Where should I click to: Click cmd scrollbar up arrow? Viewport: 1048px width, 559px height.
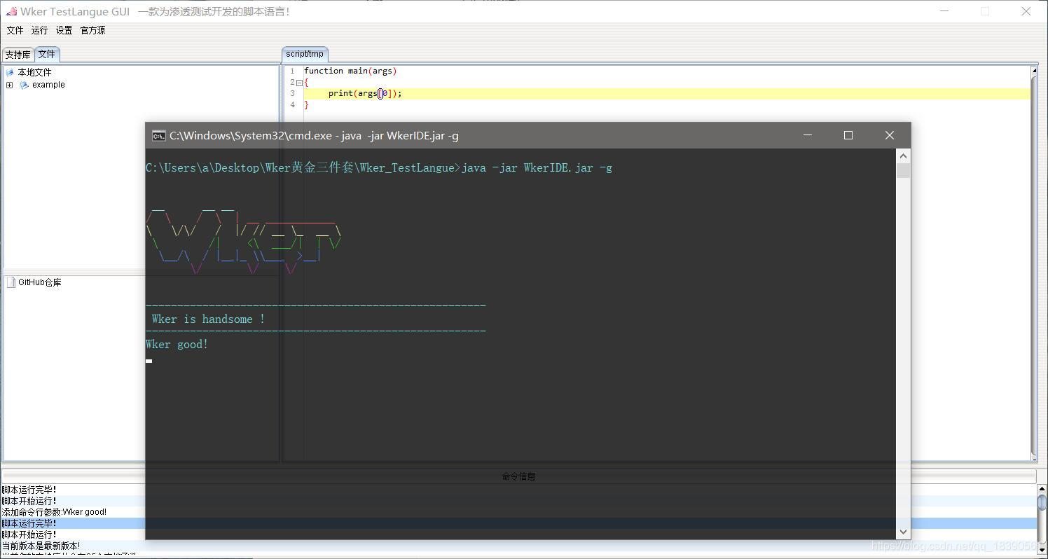903,156
